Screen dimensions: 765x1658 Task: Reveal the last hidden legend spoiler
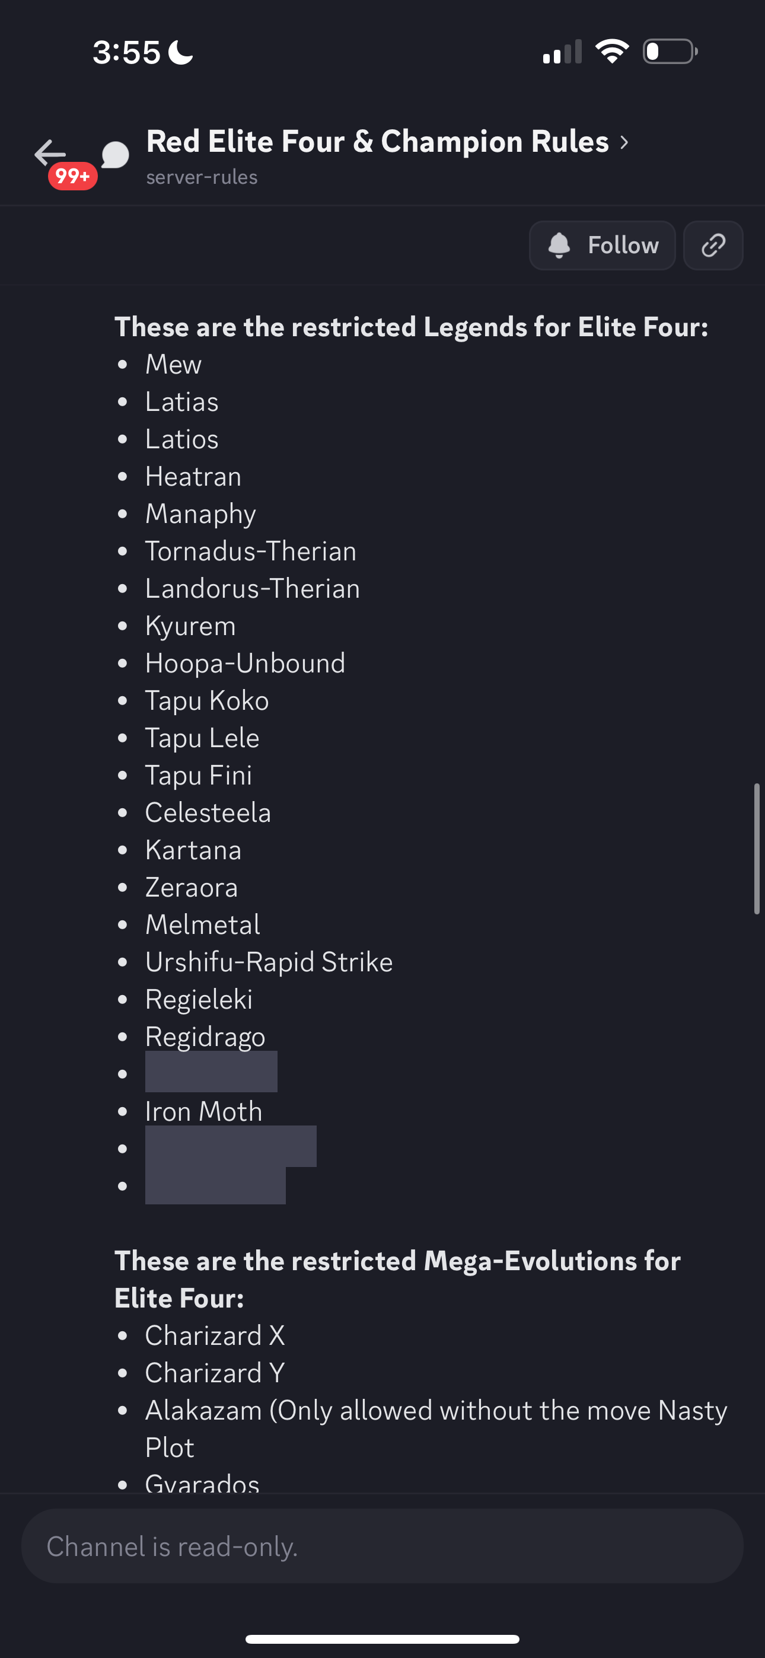[215, 1185]
